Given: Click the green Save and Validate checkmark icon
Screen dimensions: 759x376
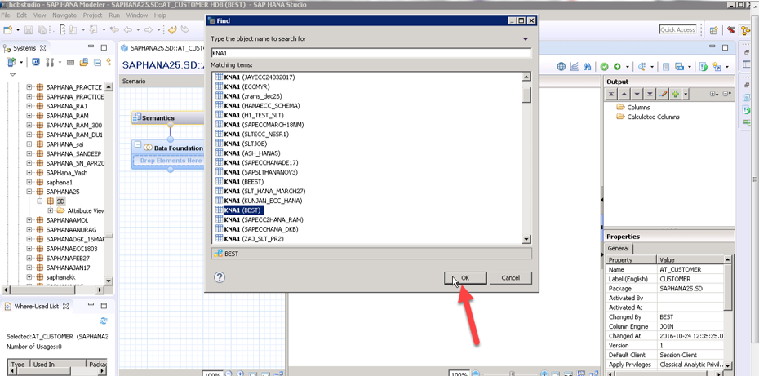Looking at the screenshot, I should tap(604, 67).
